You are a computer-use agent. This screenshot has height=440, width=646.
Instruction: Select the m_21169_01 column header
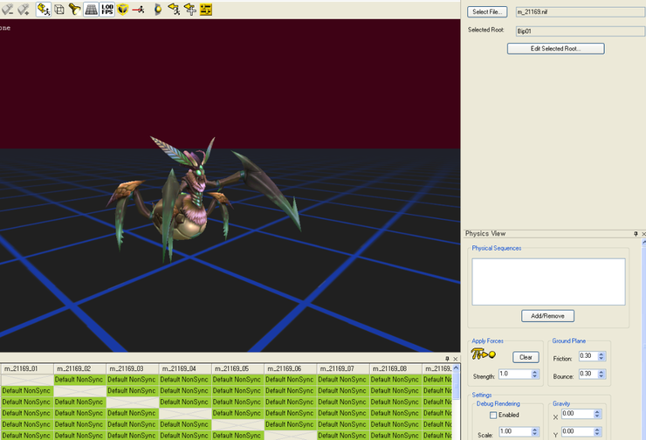click(x=26, y=368)
